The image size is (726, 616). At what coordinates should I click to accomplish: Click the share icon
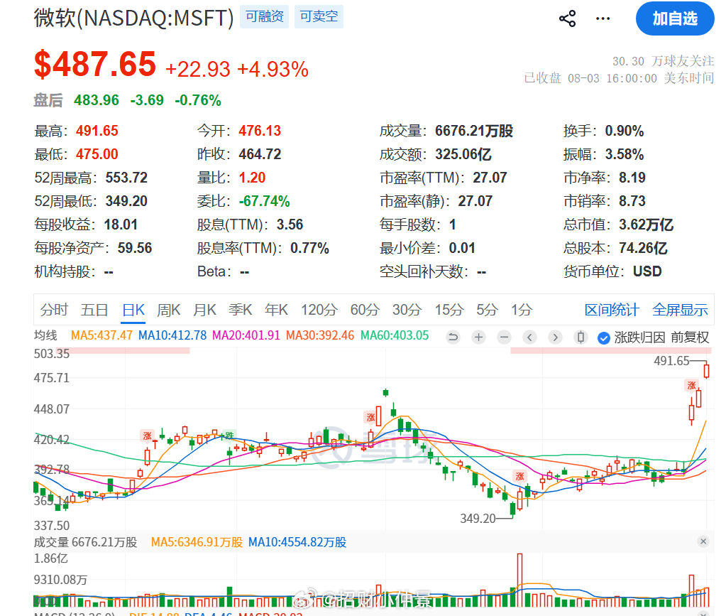(567, 18)
